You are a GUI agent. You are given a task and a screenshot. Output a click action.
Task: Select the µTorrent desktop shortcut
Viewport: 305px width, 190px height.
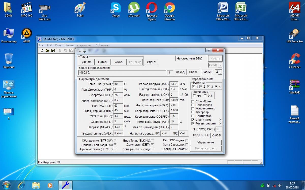click(134, 9)
